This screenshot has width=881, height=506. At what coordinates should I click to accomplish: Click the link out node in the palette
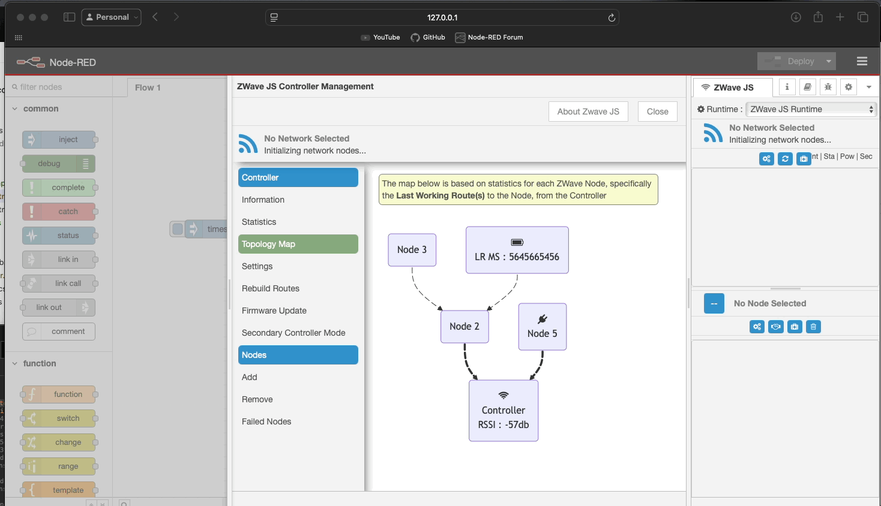pyautogui.click(x=59, y=308)
